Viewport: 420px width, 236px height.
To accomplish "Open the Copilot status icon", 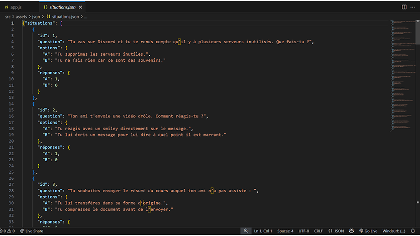I will click(x=352, y=231).
